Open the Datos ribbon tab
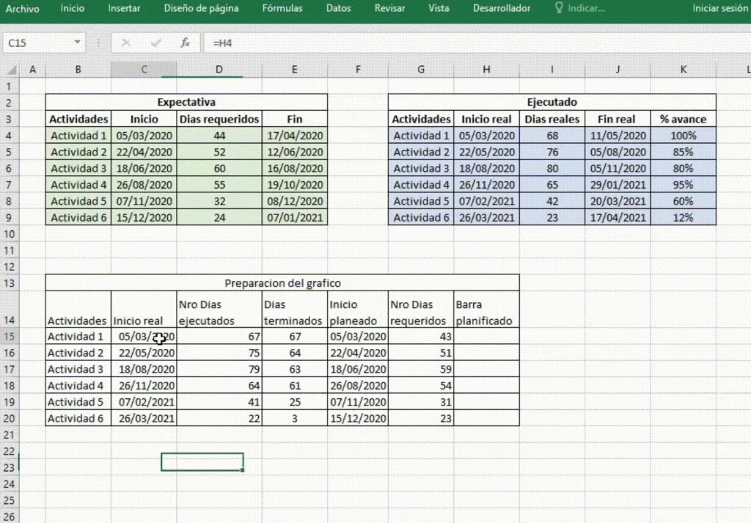Viewport: 751px width, 523px height. [x=338, y=8]
